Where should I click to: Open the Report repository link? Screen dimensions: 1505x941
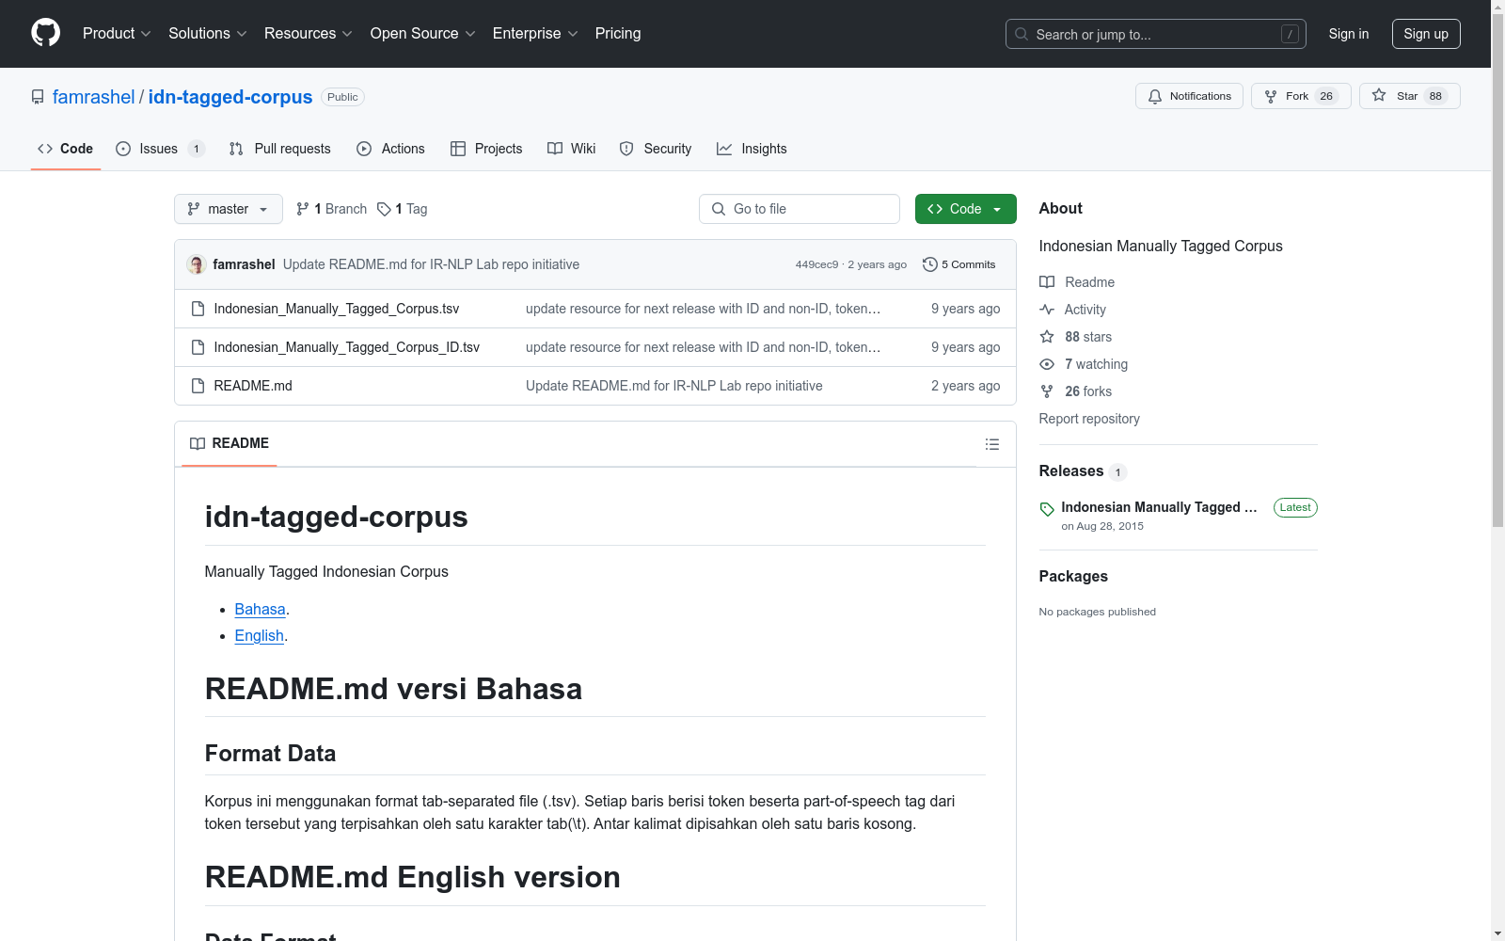point(1089,419)
